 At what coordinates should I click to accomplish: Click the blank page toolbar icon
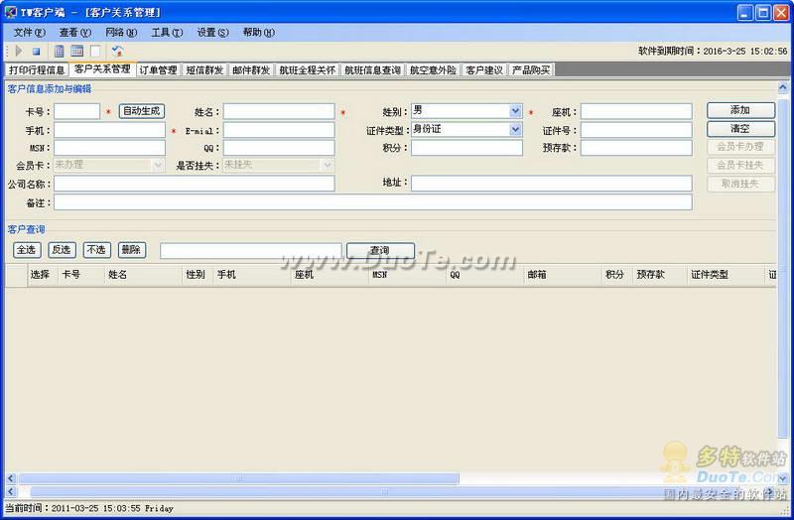pos(95,51)
